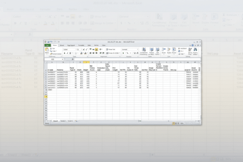Image resolution: width=243 pixels, height=162 pixels.
Task: Click Format Painter in front Excel window
Action: (x=56, y=54)
